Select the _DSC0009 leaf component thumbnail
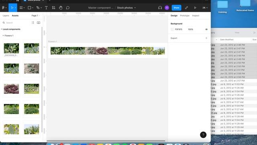This screenshot has height=145, width=257. click(x=11, y=48)
